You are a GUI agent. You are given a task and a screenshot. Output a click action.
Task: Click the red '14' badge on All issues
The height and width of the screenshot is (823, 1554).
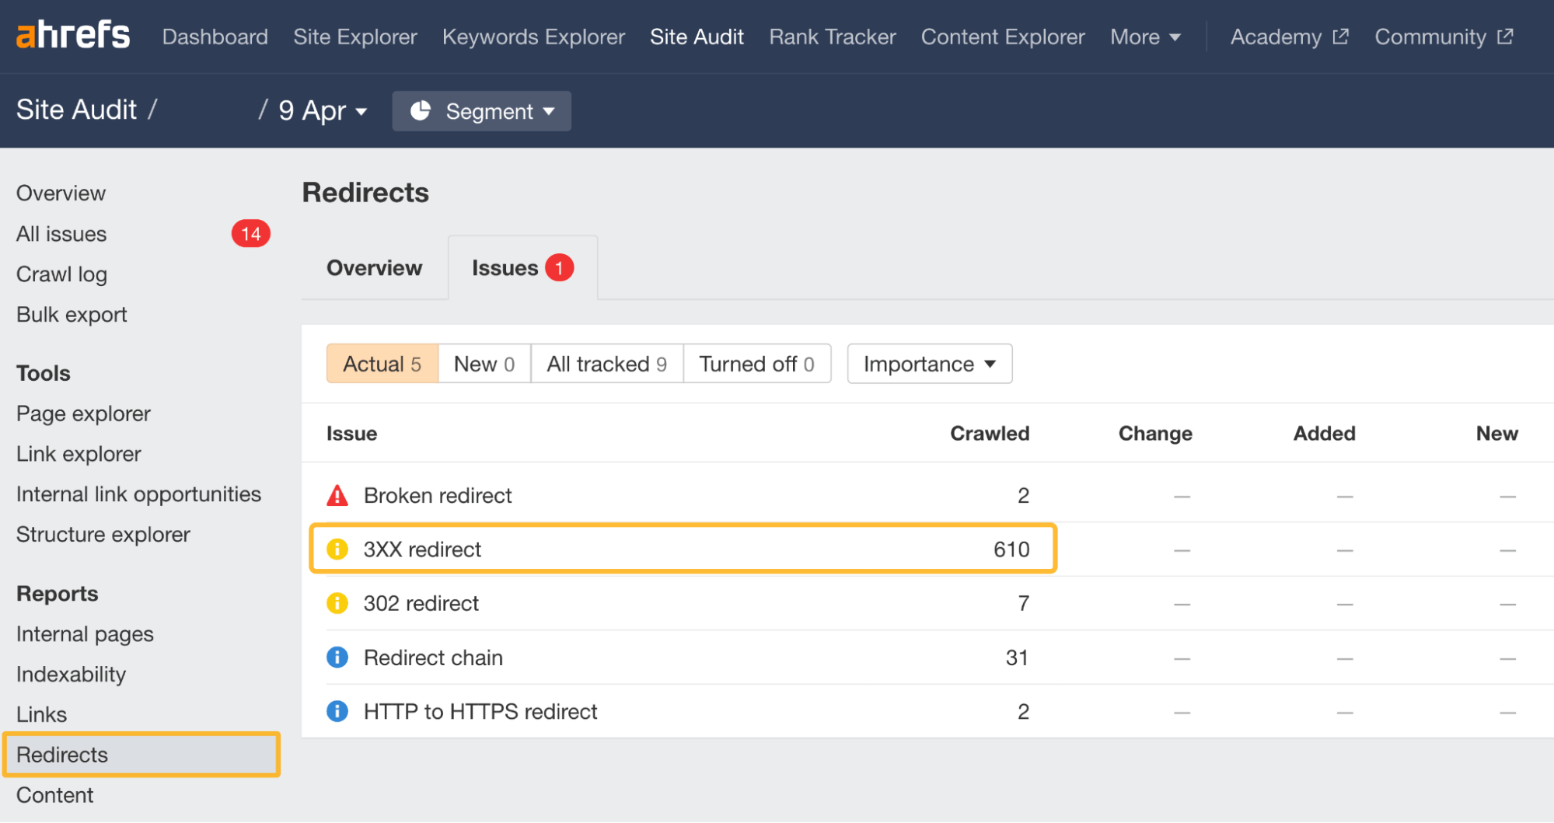250,233
